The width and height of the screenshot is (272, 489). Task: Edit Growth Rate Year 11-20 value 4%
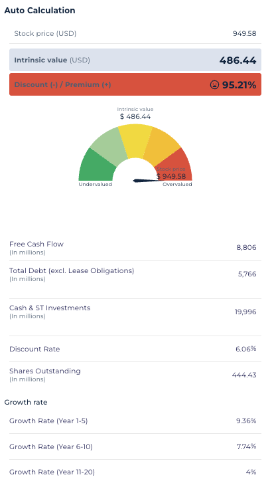[251, 472]
